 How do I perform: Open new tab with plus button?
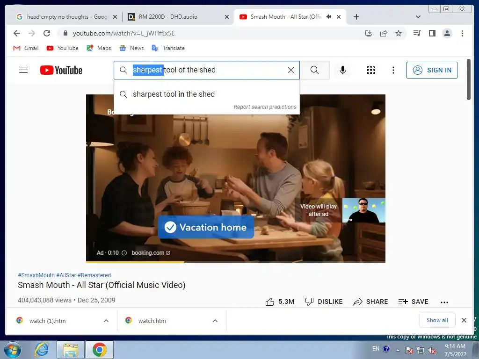tap(356, 17)
